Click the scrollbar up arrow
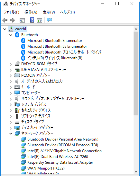The height and width of the screenshot is (176, 140). (x=136, y=29)
